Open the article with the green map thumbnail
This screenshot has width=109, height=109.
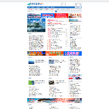(x=31, y=83)
